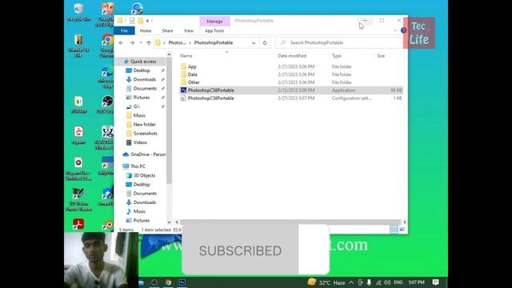Switch to the Details view icon in the status bar

click(x=394, y=230)
